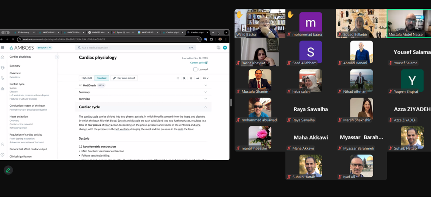Open Cardiac action potential in contents
Viewport: 431px width, 197px height.
coord(21,124)
